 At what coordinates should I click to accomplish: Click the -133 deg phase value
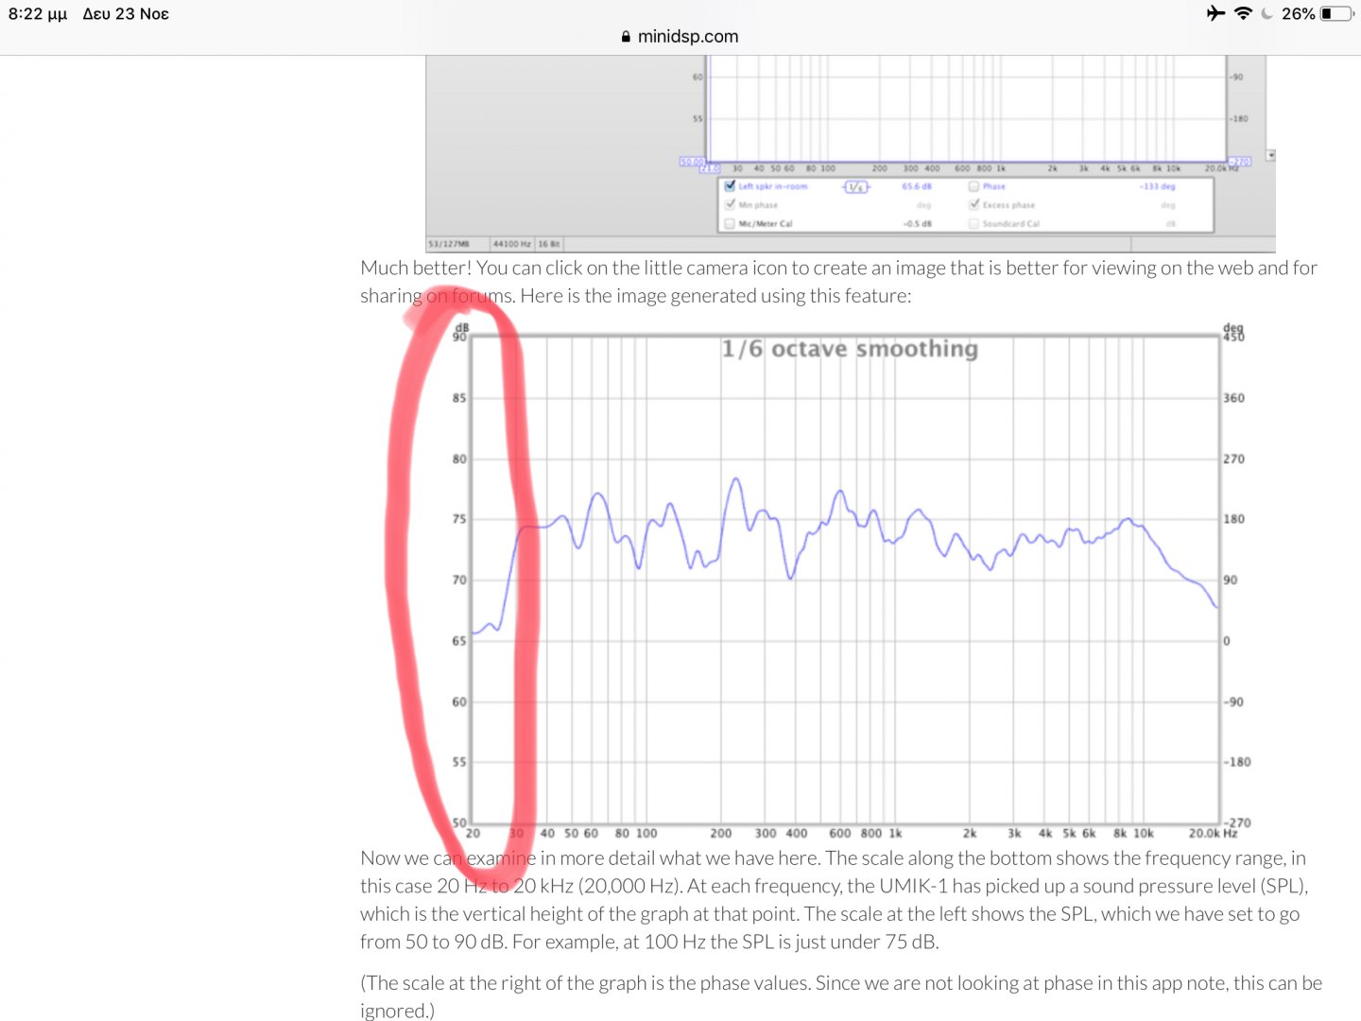(1158, 187)
